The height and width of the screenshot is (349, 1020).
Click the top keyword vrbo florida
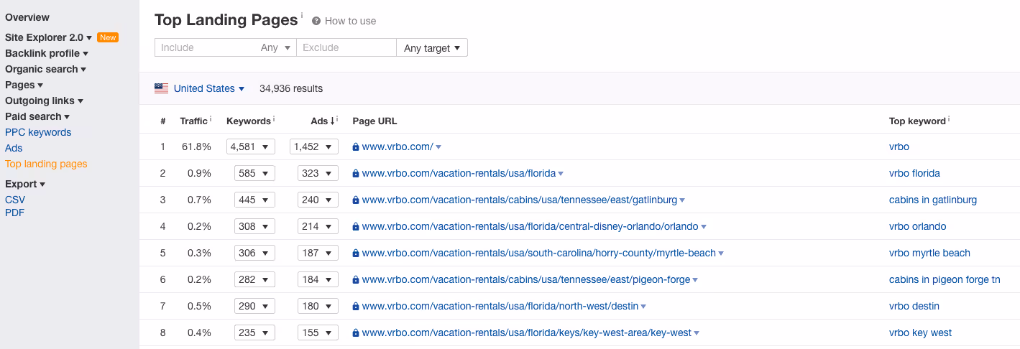tap(914, 173)
